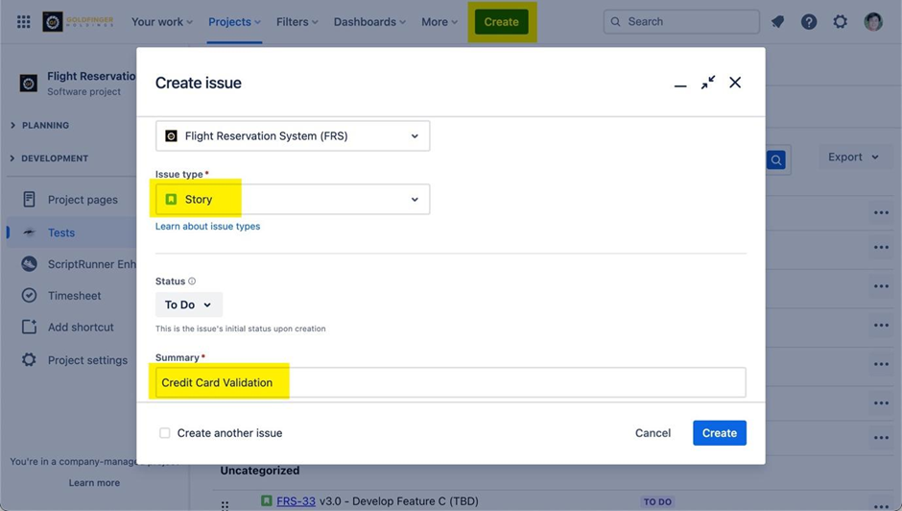
Task: Open the settings gear icon
Action: point(841,22)
